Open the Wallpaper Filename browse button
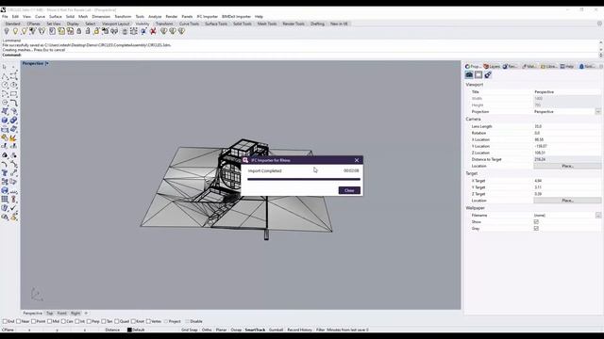 597,216
